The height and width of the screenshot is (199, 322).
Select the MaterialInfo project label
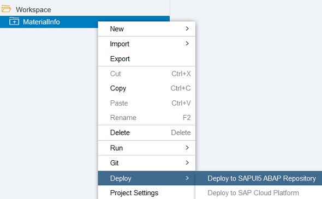coord(41,22)
